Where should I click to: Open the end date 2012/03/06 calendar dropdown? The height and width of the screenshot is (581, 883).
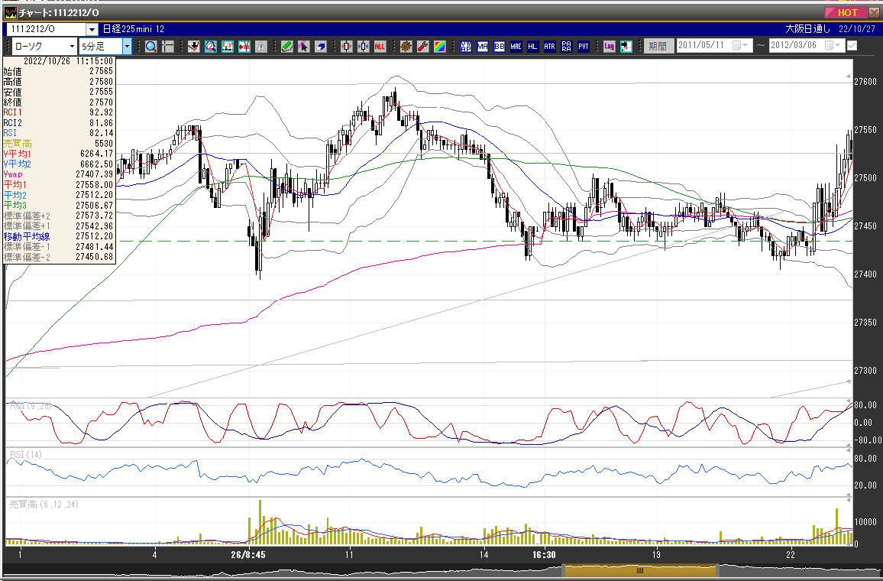pyautogui.click(x=833, y=45)
